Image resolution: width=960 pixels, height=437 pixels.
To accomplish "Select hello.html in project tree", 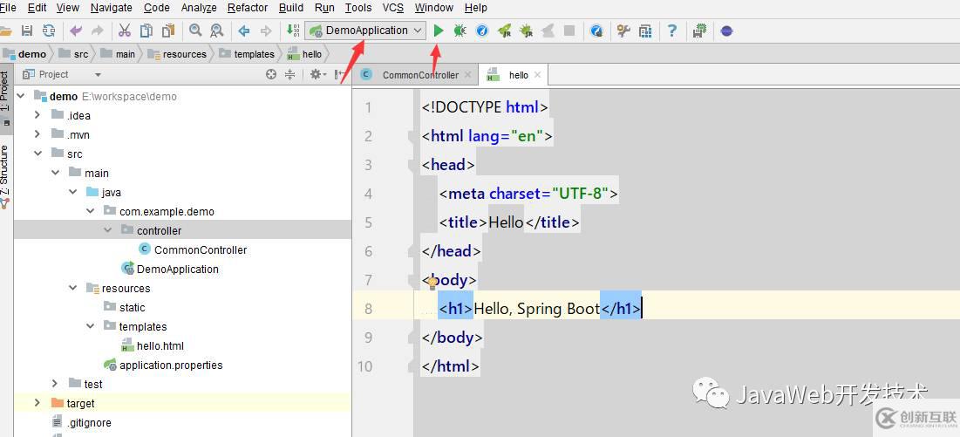I will point(160,345).
